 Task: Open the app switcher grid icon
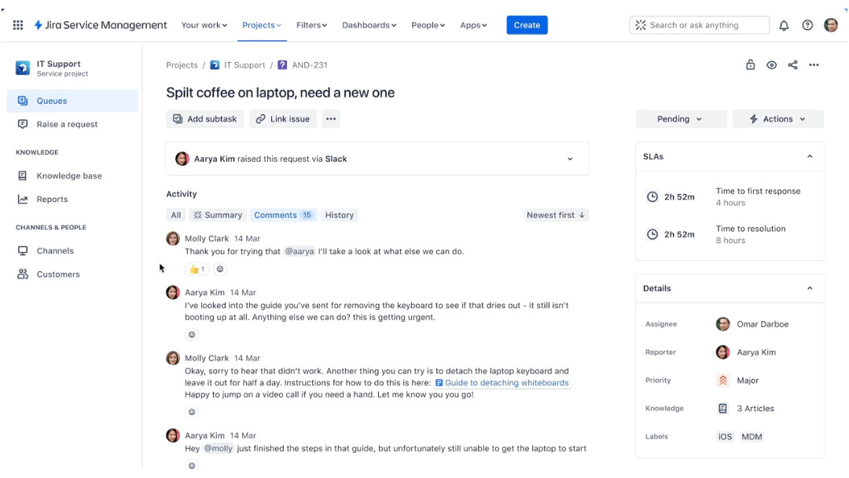(18, 25)
